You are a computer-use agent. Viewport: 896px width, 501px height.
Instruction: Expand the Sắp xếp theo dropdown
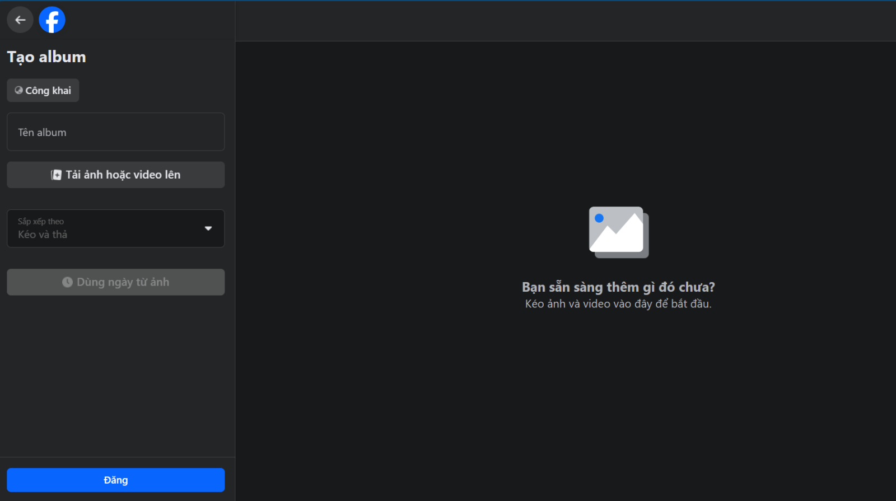point(115,228)
